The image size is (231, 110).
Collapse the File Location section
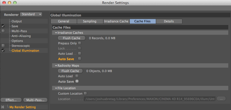point(56,88)
